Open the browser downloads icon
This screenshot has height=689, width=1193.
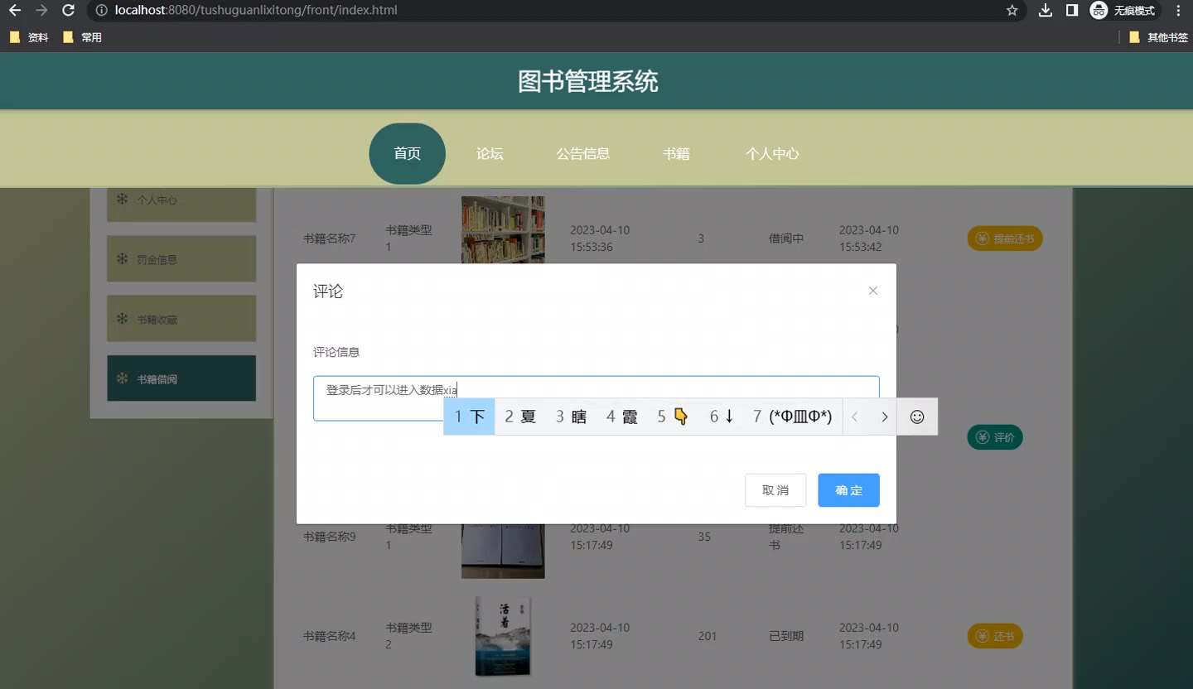pyautogui.click(x=1046, y=11)
